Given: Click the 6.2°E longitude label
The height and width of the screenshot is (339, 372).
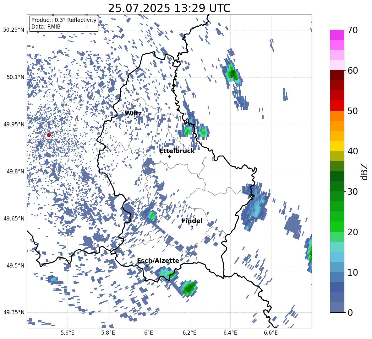Looking at the screenshot, I should pyautogui.click(x=189, y=333).
